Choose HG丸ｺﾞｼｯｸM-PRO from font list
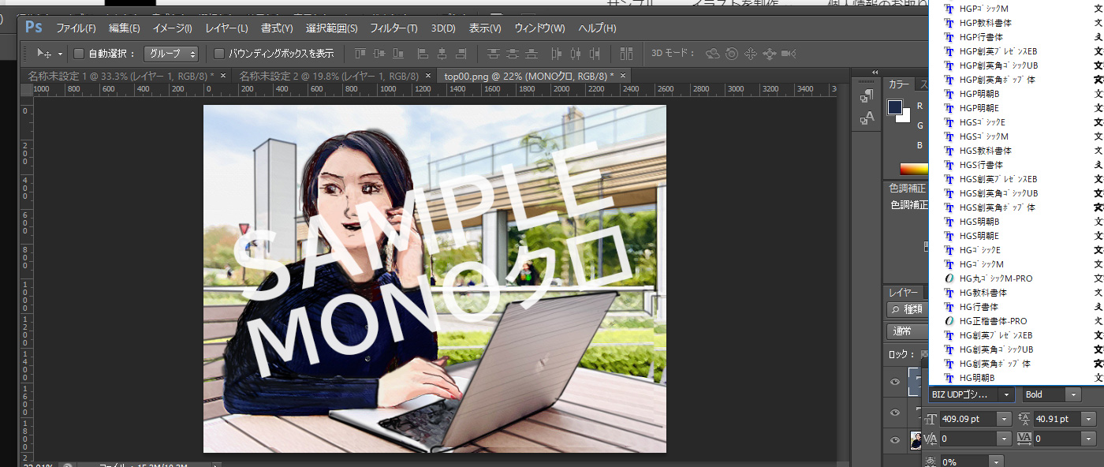This screenshot has height=467, width=1104. [996, 278]
